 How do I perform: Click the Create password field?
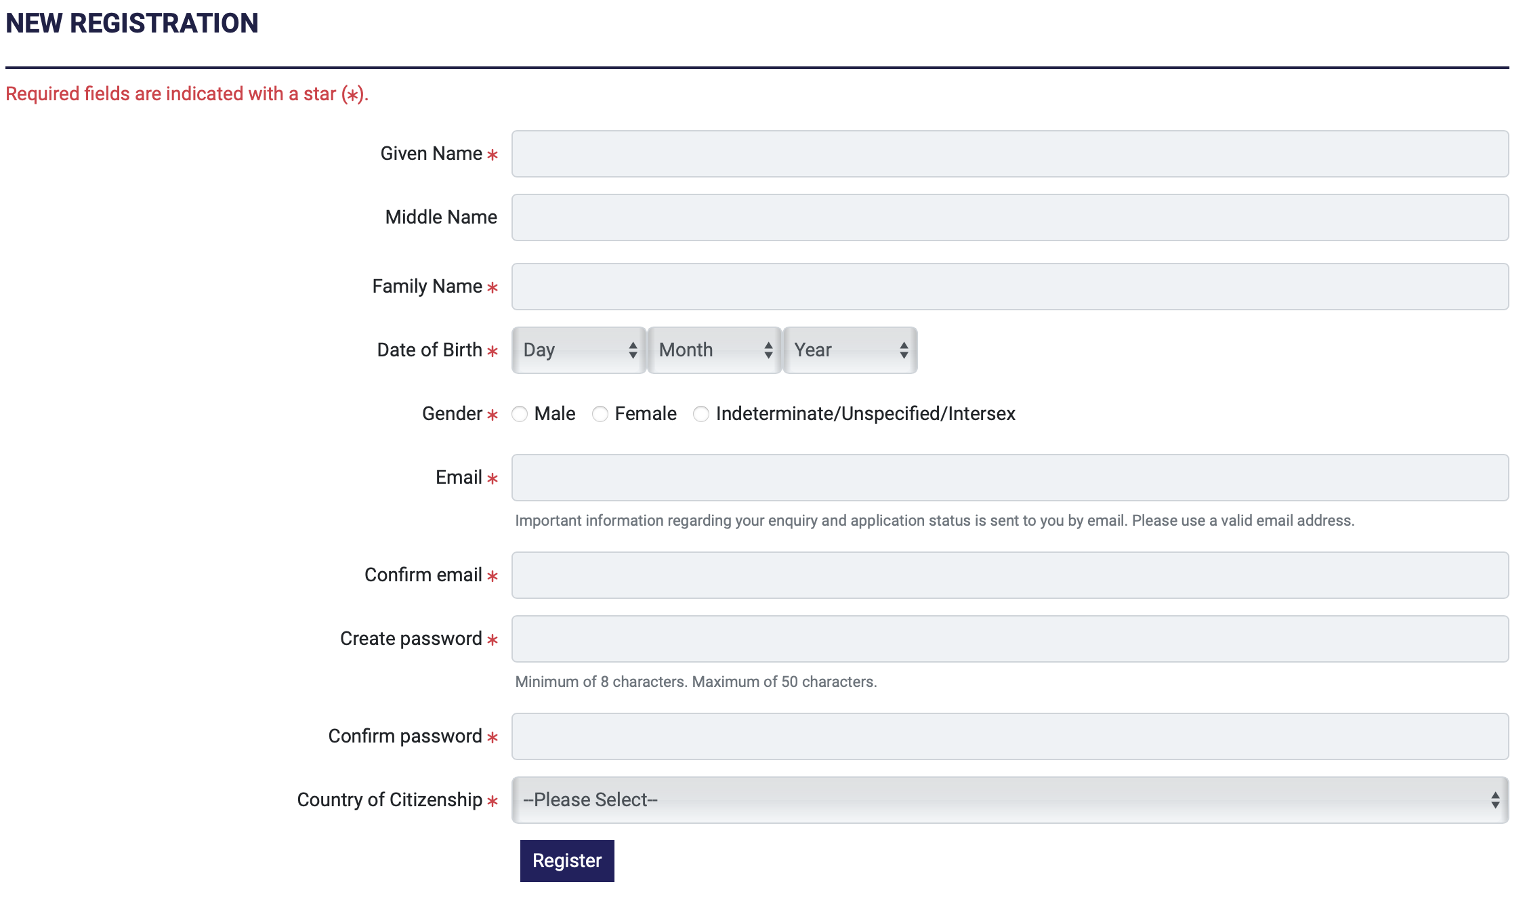pyautogui.click(x=1009, y=639)
